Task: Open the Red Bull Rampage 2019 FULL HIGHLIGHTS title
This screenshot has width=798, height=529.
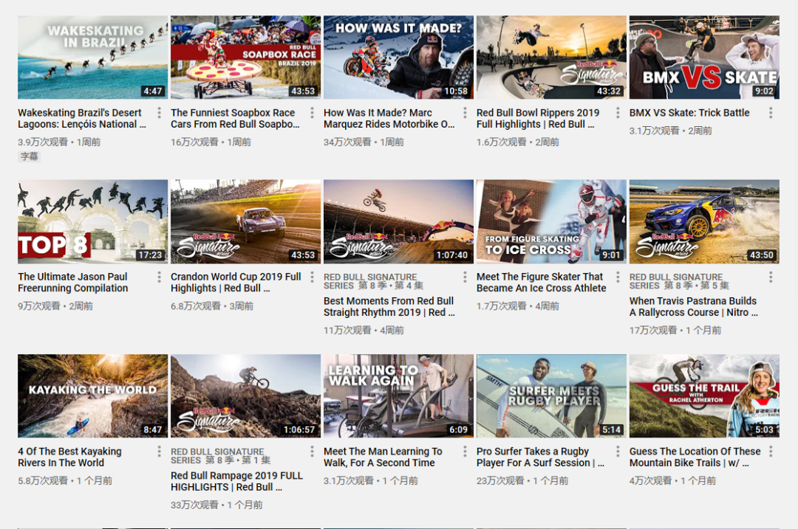Action: tap(236, 481)
